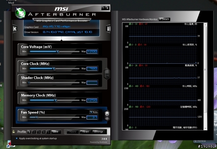Open the Kombustor K button
Screen dimensions: 217x149
pos(15,29)
